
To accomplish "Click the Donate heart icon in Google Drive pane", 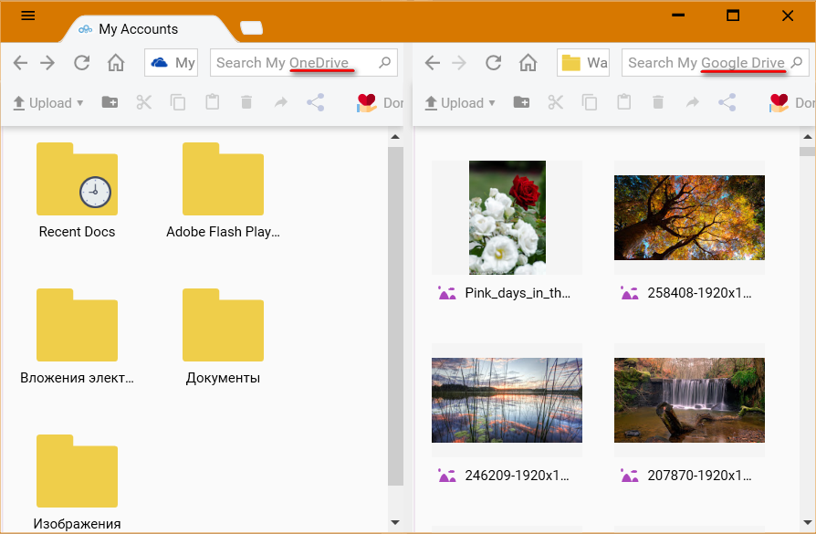I will coord(779,102).
